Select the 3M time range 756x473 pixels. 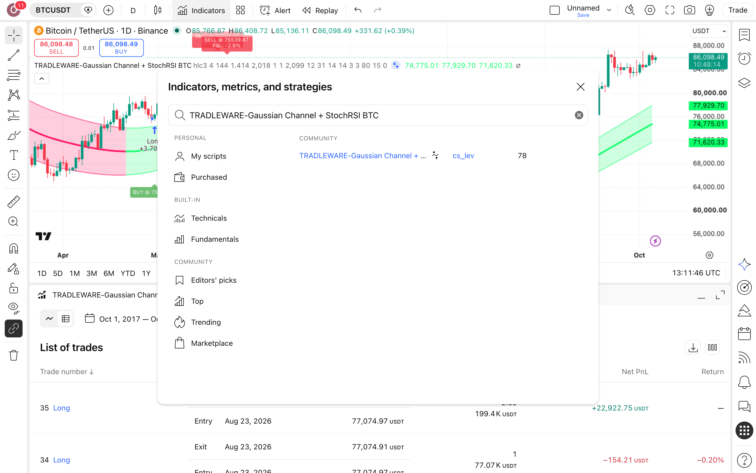click(91, 273)
